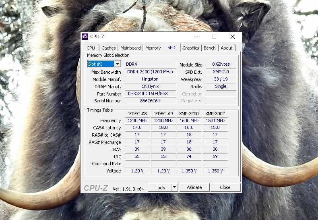Image resolution: width=318 pixels, height=220 pixels.
Task: Click the XMP-3002 column header
Action: [215, 114]
